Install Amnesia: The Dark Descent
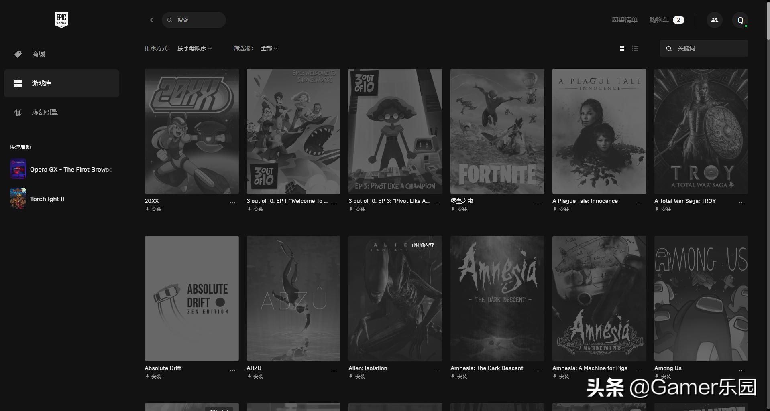This screenshot has height=411, width=770. [x=459, y=376]
